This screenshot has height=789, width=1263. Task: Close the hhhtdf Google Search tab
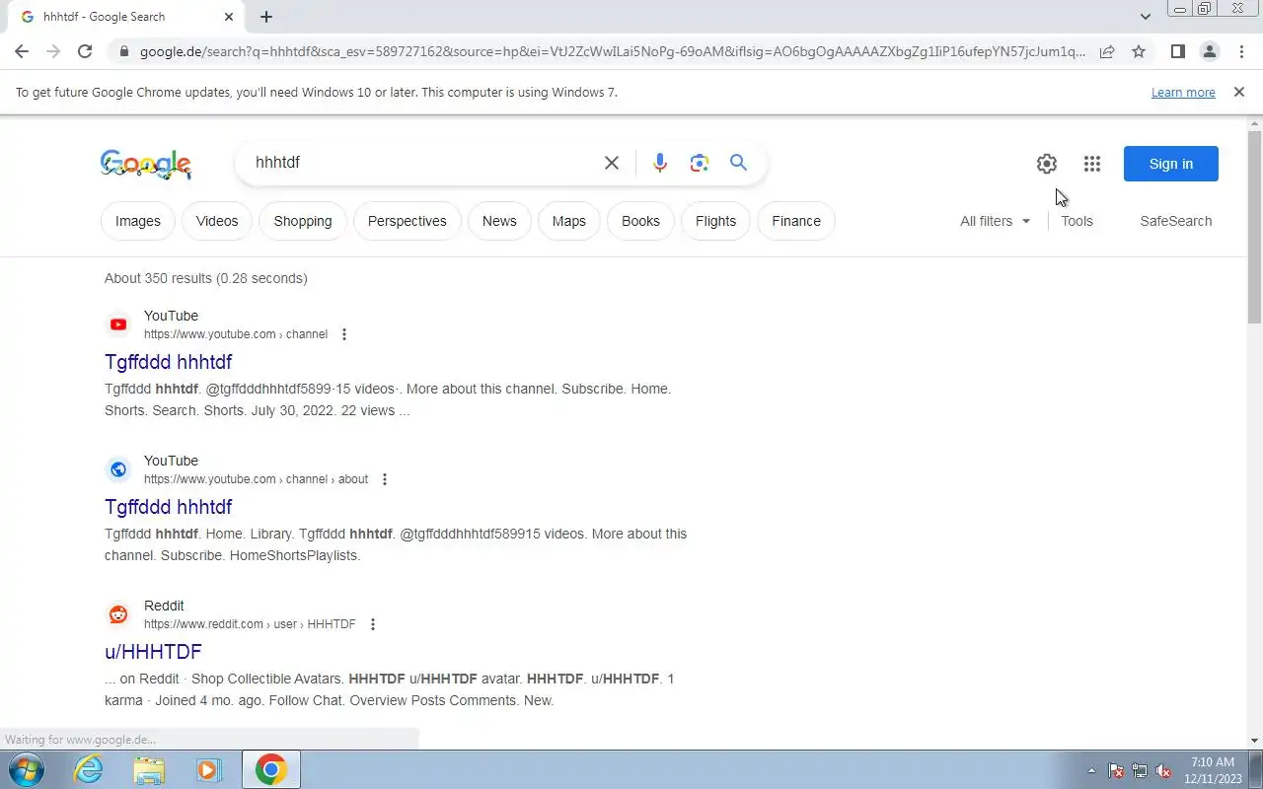[x=229, y=17]
